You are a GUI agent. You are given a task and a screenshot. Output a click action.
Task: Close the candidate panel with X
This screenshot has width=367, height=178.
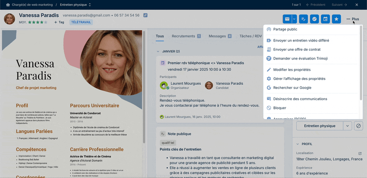point(357,5)
